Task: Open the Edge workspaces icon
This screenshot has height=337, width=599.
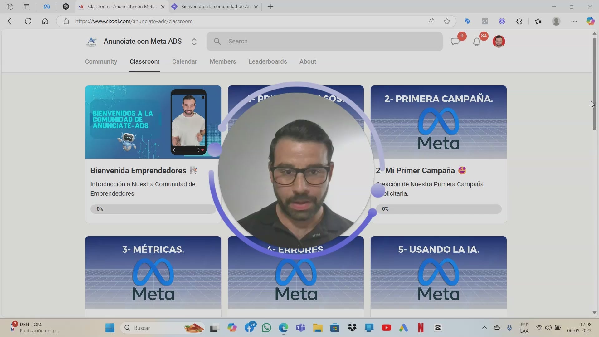Action: click(10, 7)
